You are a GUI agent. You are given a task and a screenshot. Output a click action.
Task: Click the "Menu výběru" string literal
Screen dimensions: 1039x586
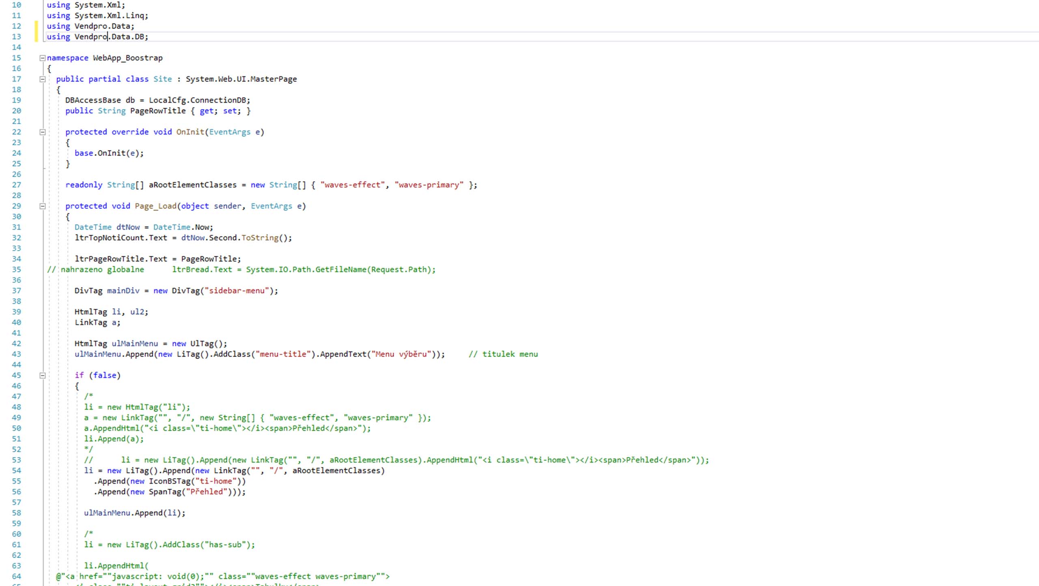(x=401, y=354)
